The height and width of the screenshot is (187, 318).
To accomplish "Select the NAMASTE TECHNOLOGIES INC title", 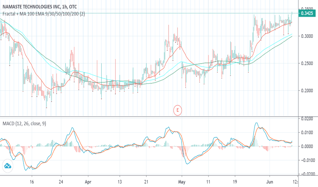I will click(40, 7).
